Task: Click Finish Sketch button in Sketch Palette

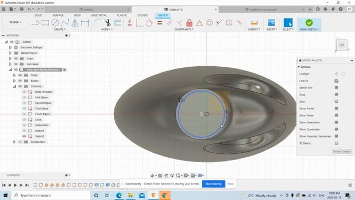Action: pyautogui.click(x=342, y=151)
